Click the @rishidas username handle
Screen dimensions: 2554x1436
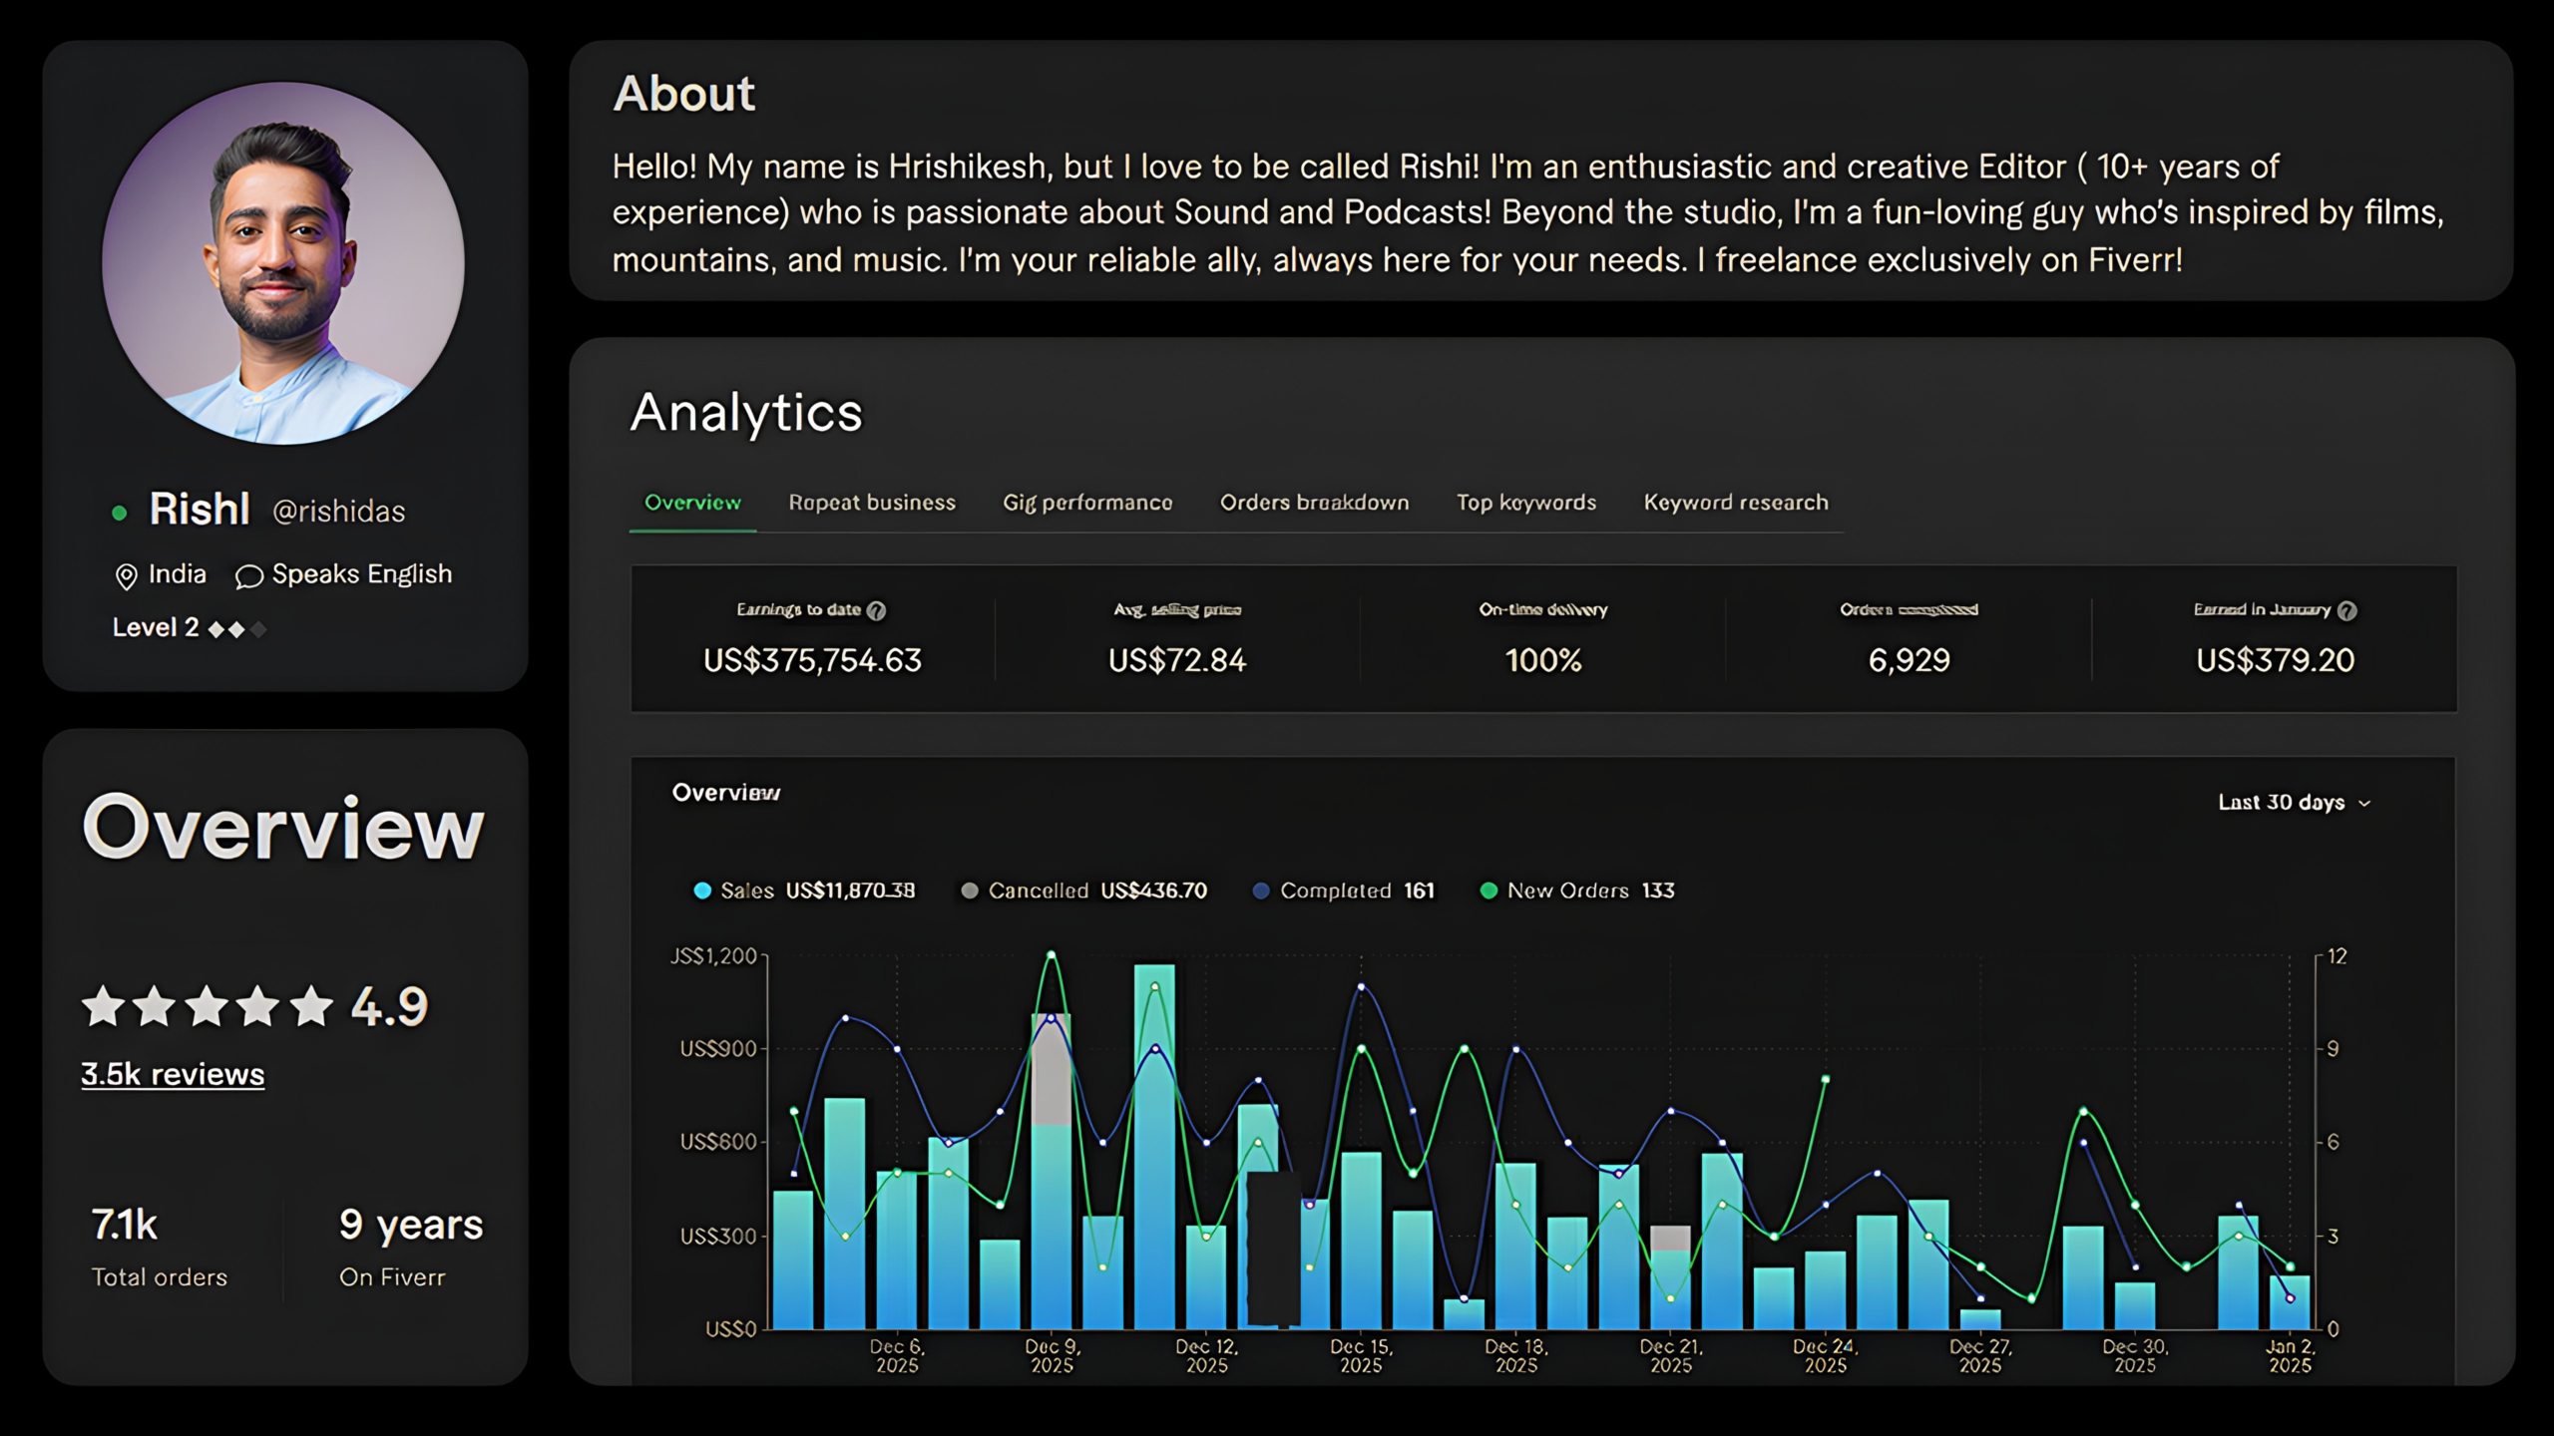(339, 512)
